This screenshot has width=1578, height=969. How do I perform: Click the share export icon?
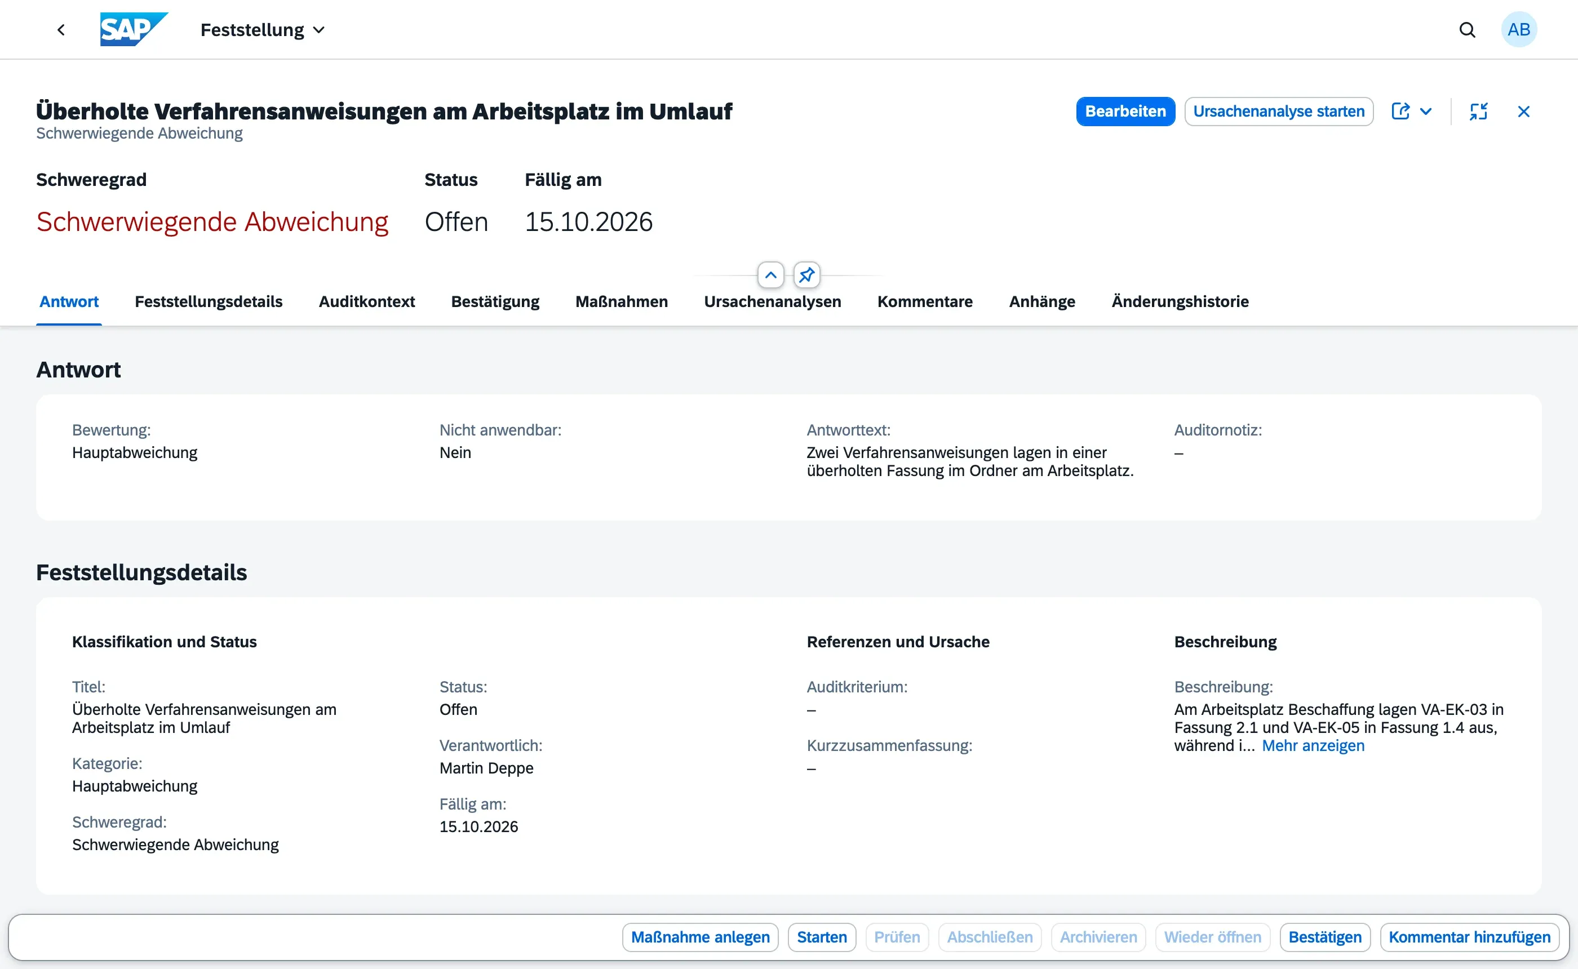pos(1400,112)
